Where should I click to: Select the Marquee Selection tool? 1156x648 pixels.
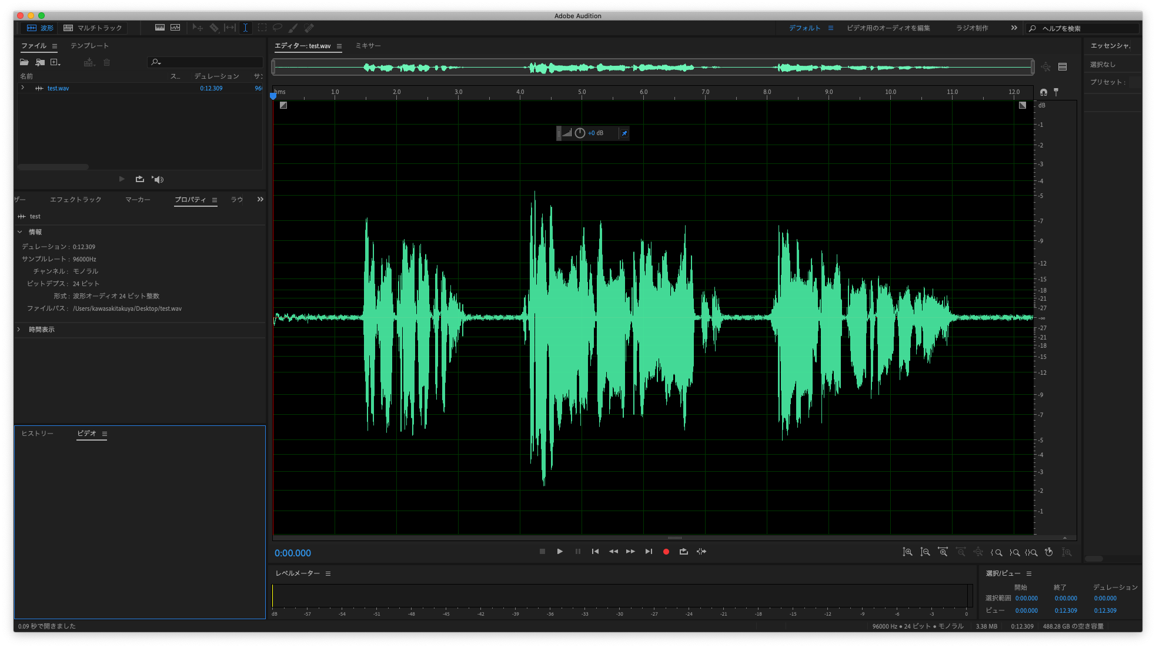[x=262, y=28]
